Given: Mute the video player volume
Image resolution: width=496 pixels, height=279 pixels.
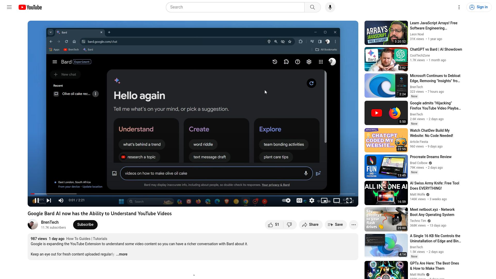Looking at the screenshot, I should click(61, 200).
